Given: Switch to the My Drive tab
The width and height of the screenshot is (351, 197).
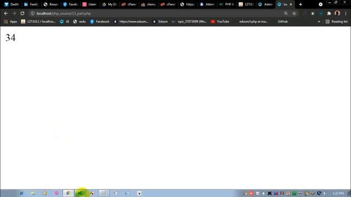Looking at the screenshot, I should click(x=110, y=4).
